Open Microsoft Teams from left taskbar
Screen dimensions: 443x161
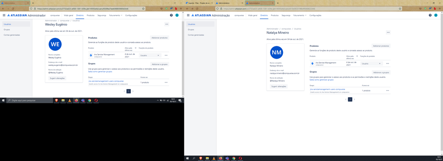(83, 100)
